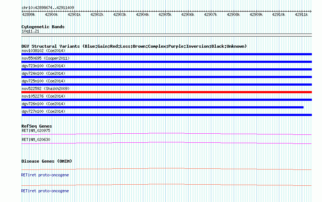Select the nsv550695 blue gain bar
The image size is (322, 202).
pyautogui.click(x=166, y=62)
